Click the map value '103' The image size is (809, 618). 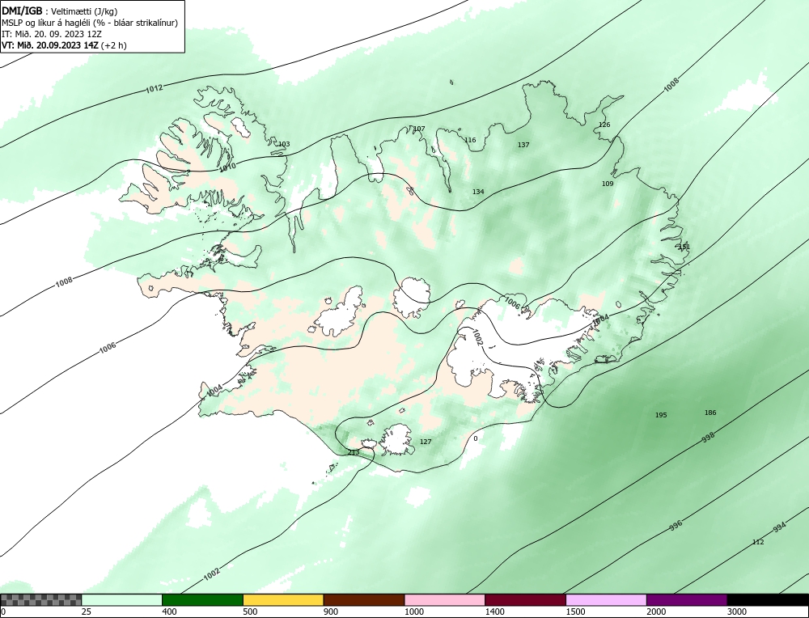coord(284,144)
